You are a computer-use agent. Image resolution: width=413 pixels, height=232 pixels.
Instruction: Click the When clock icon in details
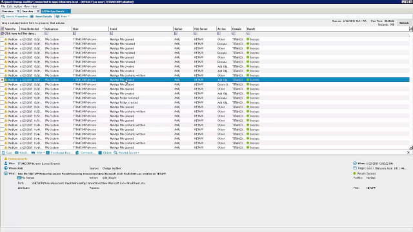tap(355, 163)
